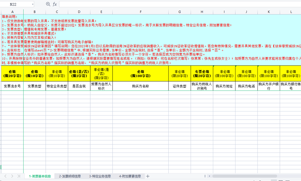Go to previous sheet tab arrow
Image resolution: width=301 pixels, height=181 pixels.
tap(5, 176)
